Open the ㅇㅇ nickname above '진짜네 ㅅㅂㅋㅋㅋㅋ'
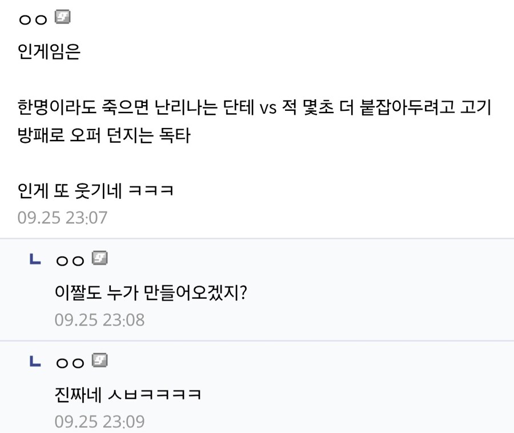Image resolution: width=514 pixels, height=433 pixels. point(70,362)
